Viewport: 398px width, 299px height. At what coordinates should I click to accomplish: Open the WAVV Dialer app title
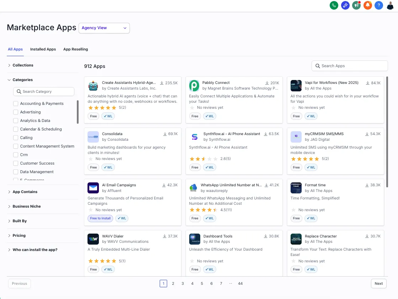(x=113, y=236)
